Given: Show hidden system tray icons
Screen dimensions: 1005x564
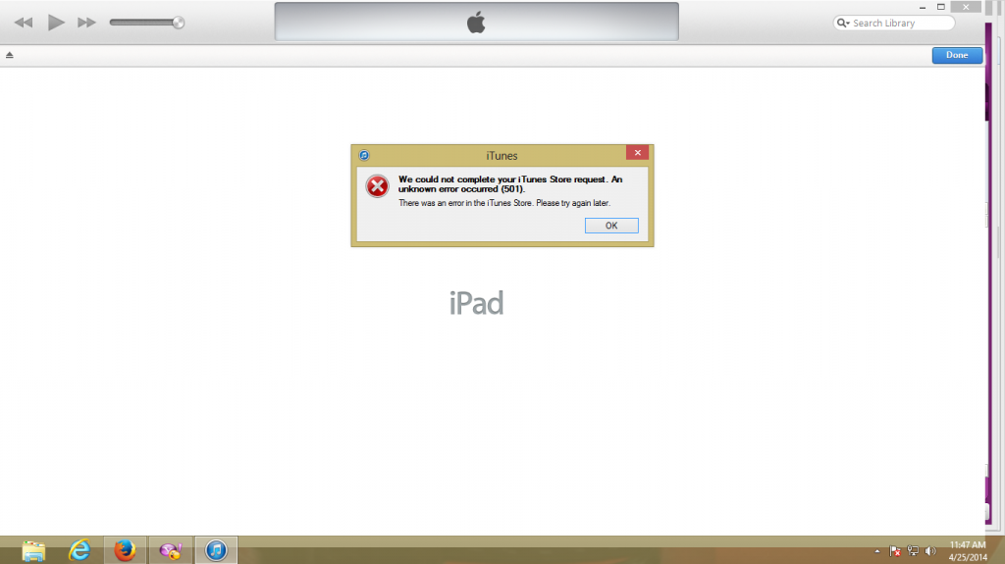Looking at the screenshot, I should tap(877, 551).
